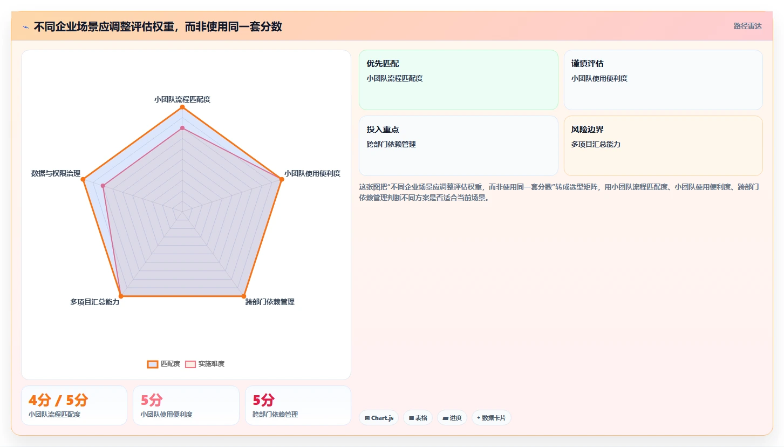Click the 5分 跨部门依赖管理 stat card
Viewport: 784px width, 447px height.
(298, 405)
